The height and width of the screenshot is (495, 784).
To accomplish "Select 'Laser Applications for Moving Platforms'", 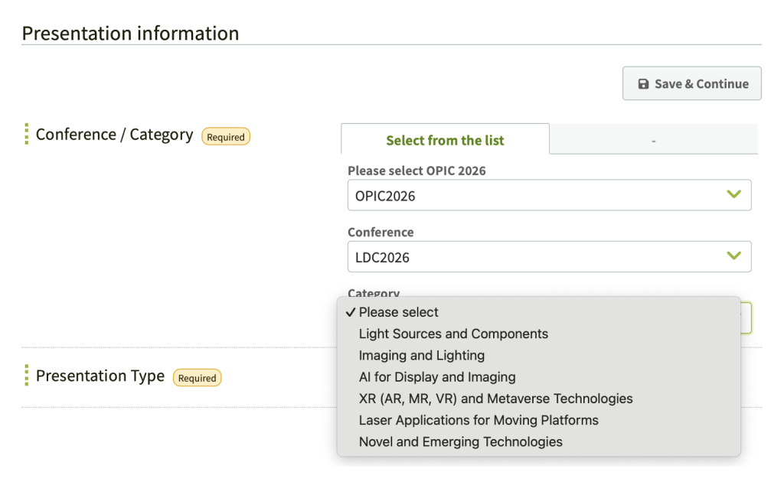I will (x=479, y=420).
